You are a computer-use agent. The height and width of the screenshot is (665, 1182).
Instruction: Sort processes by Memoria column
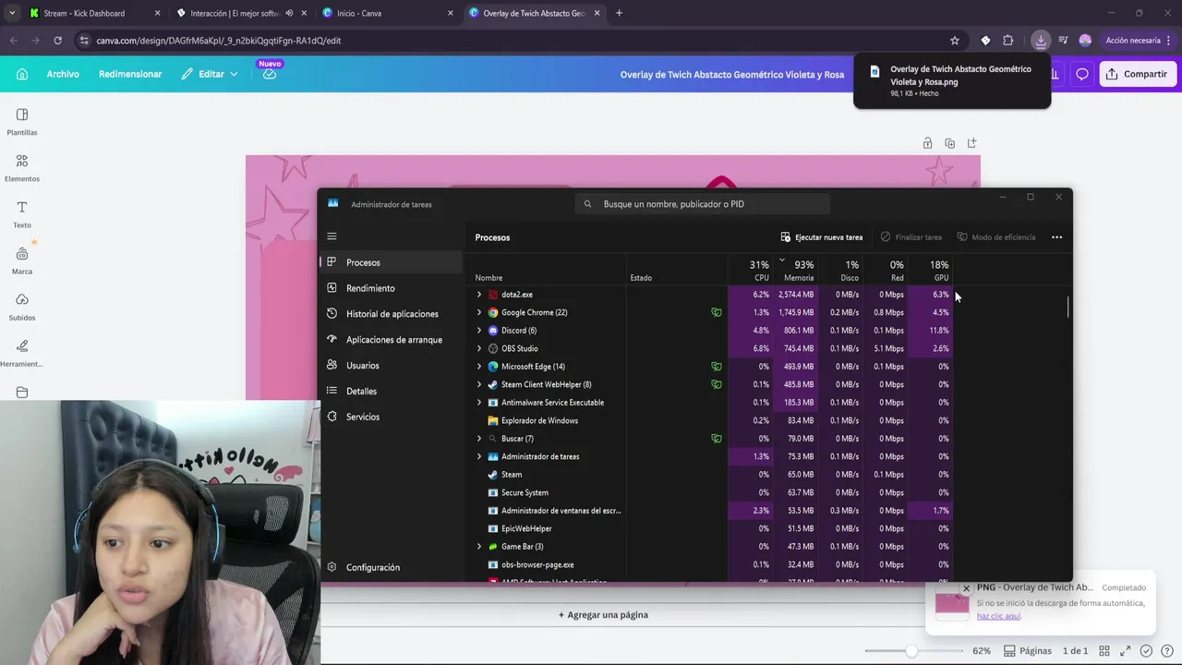click(796, 271)
